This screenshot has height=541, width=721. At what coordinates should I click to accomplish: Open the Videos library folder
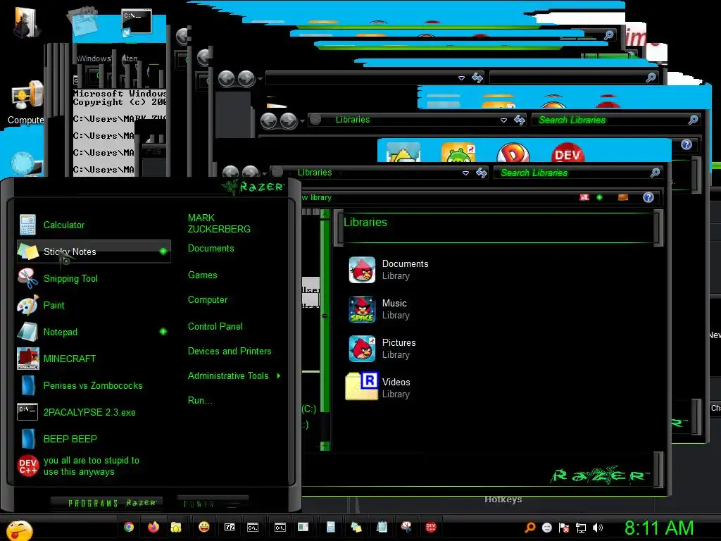click(x=378, y=388)
